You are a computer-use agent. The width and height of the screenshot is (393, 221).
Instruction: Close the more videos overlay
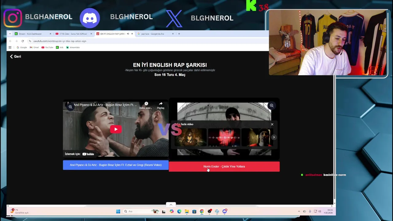tap(272, 124)
